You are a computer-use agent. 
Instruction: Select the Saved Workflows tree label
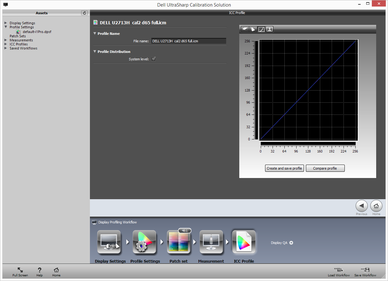23,48
